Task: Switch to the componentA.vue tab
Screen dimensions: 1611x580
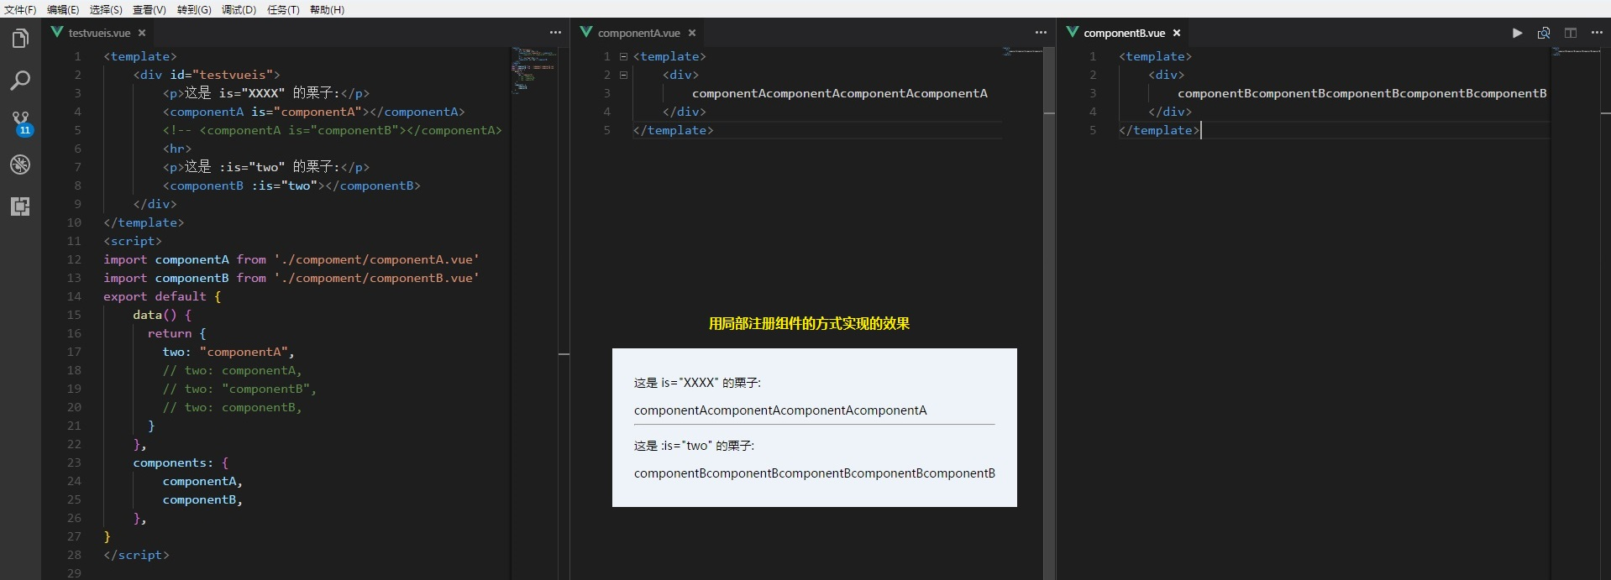Action: [638, 33]
